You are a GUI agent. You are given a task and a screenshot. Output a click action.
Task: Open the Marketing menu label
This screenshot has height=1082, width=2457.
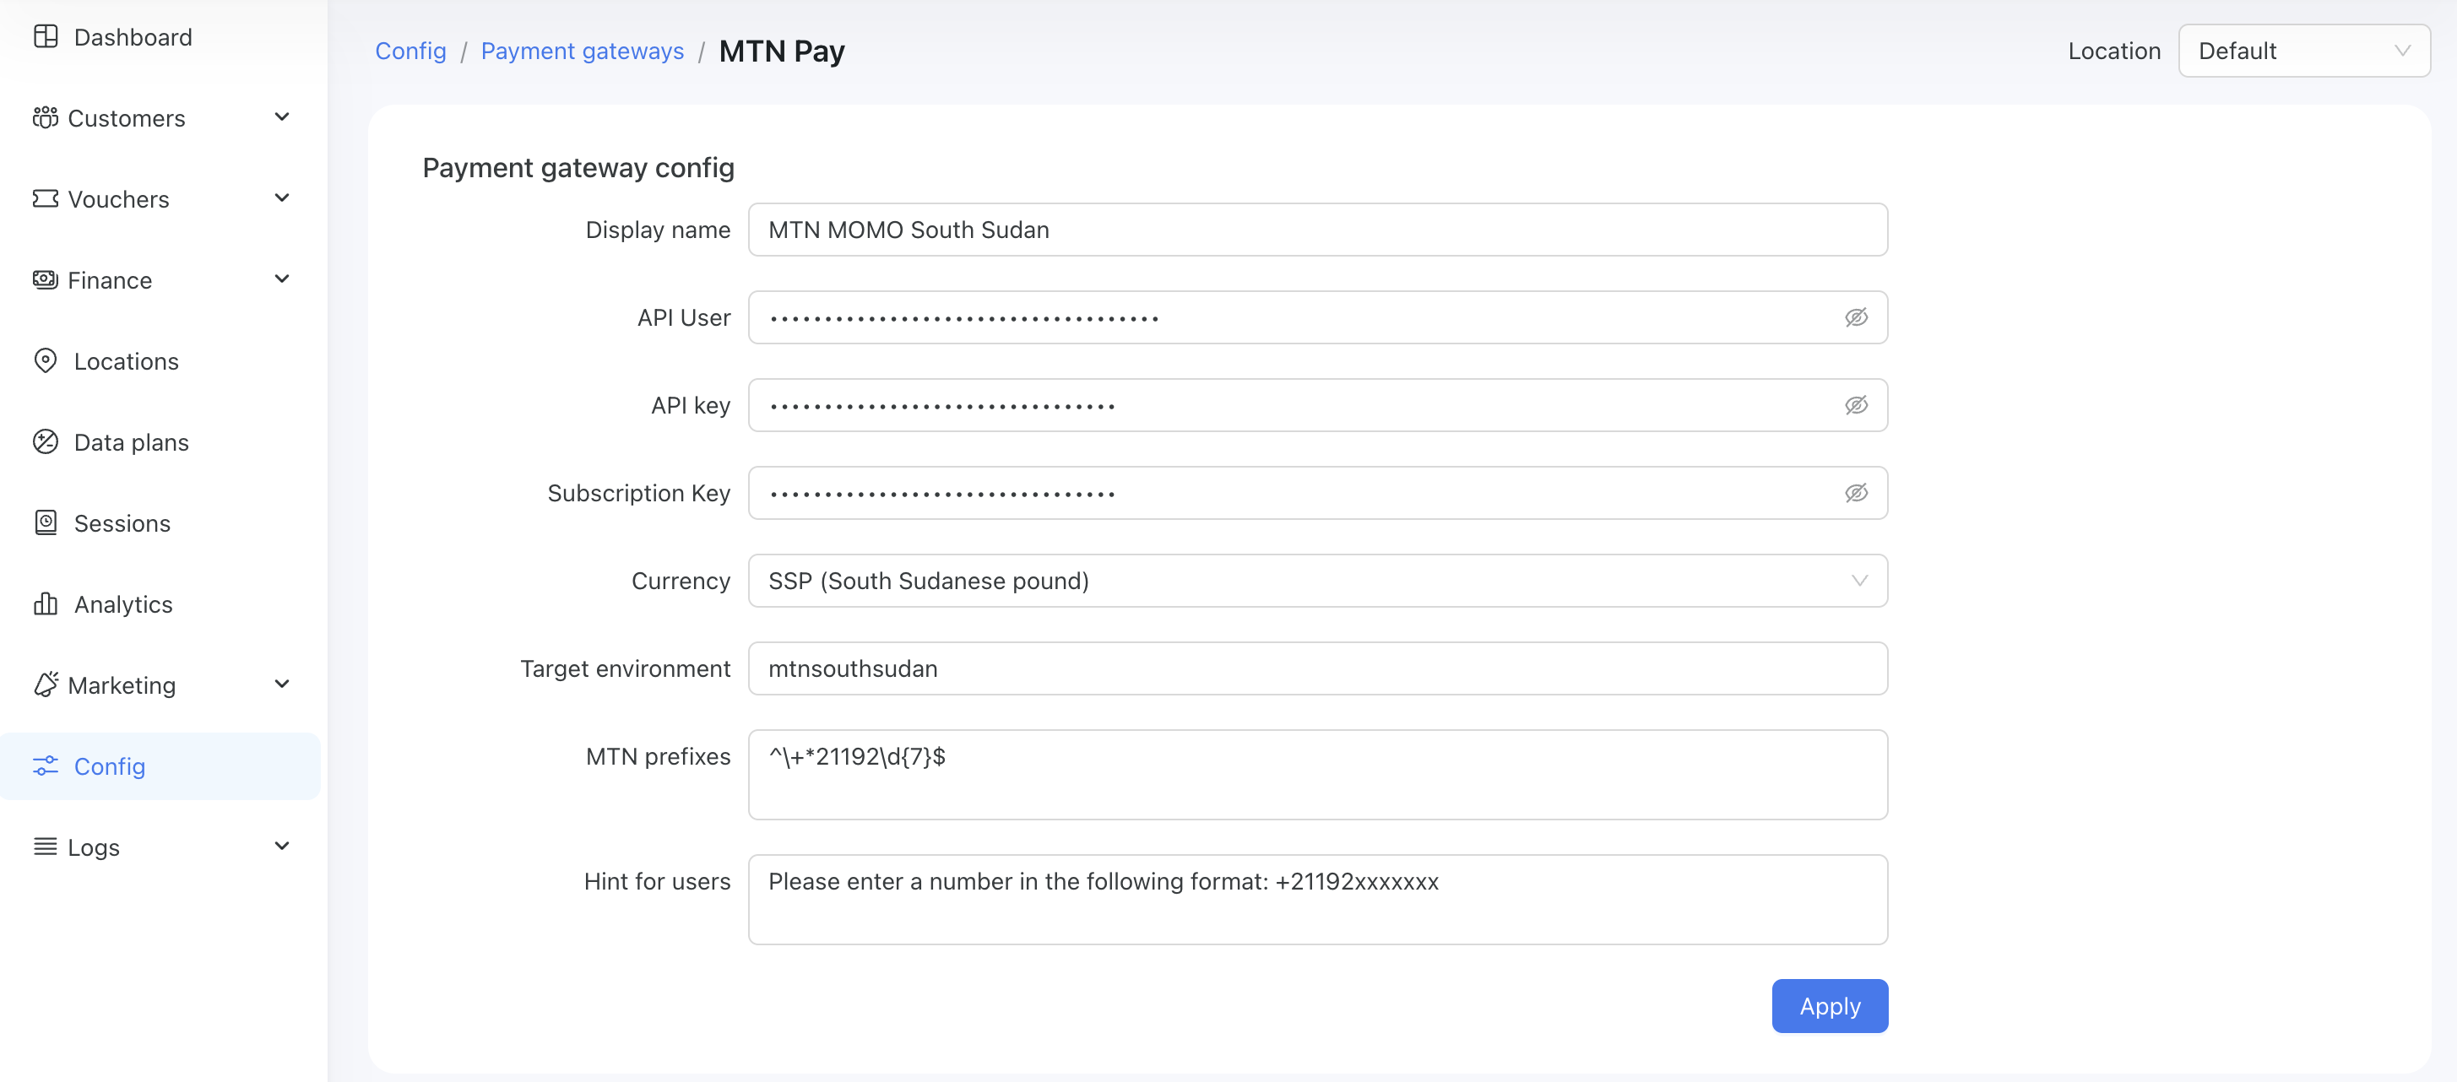[x=121, y=685]
